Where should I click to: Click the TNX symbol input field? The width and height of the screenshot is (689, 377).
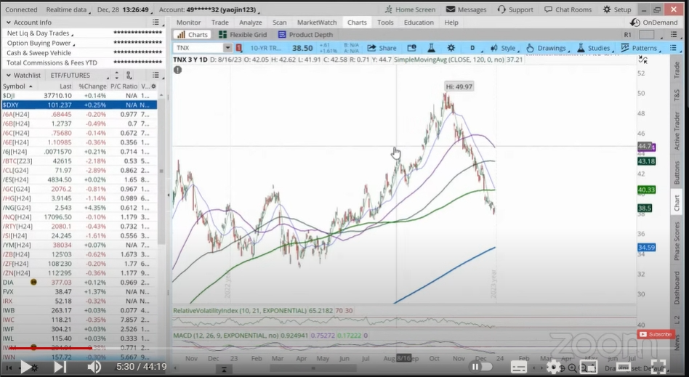(x=198, y=48)
